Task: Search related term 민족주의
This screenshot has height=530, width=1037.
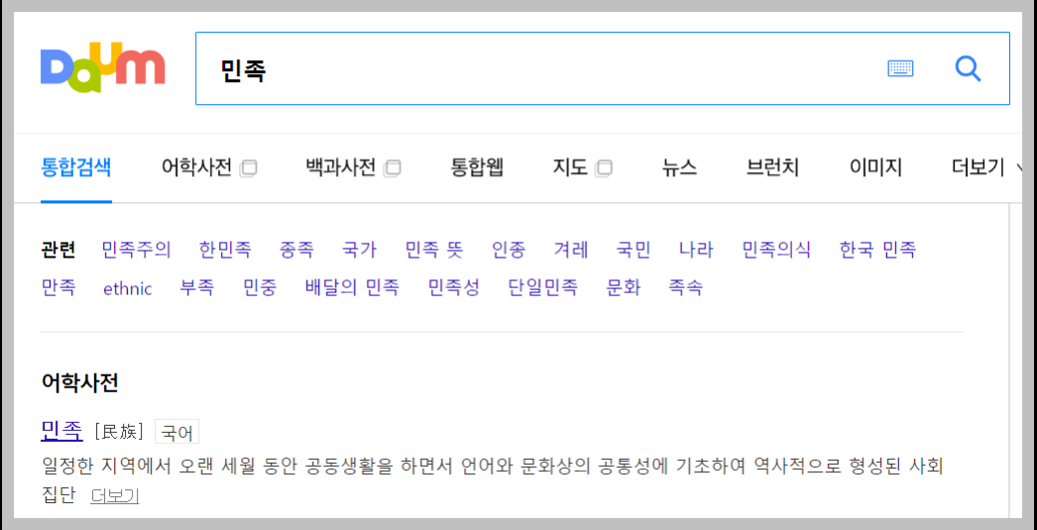Action: pyautogui.click(x=136, y=250)
